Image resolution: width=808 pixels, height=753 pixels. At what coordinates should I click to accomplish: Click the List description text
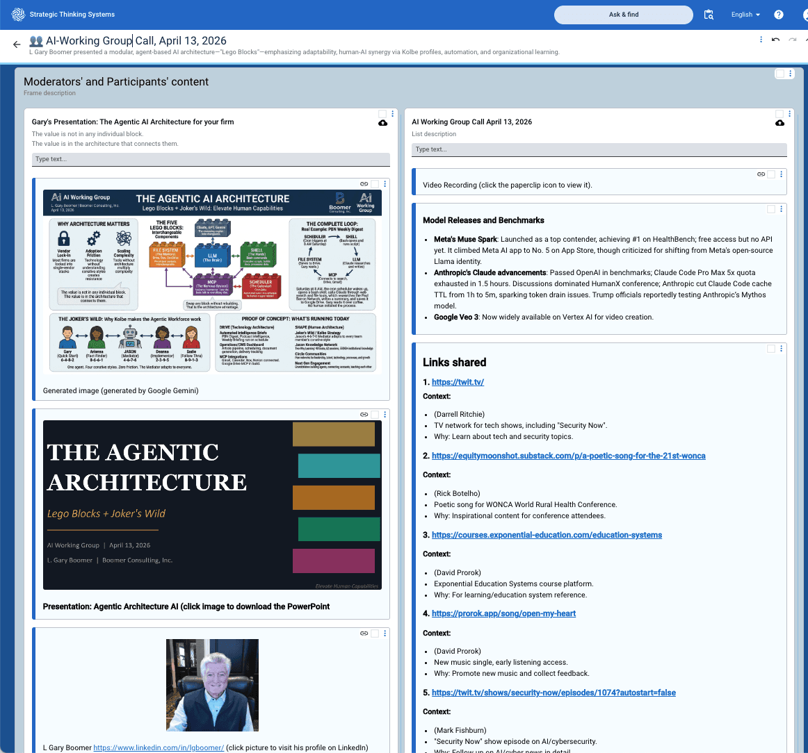tap(434, 134)
